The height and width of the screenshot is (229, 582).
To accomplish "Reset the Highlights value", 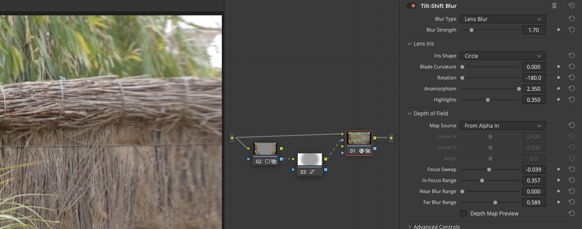I will click(x=571, y=100).
